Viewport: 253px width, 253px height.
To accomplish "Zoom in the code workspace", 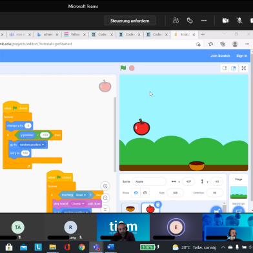I will click(105, 186).
